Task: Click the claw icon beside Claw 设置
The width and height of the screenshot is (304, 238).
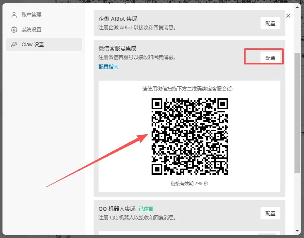Action: (14, 45)
